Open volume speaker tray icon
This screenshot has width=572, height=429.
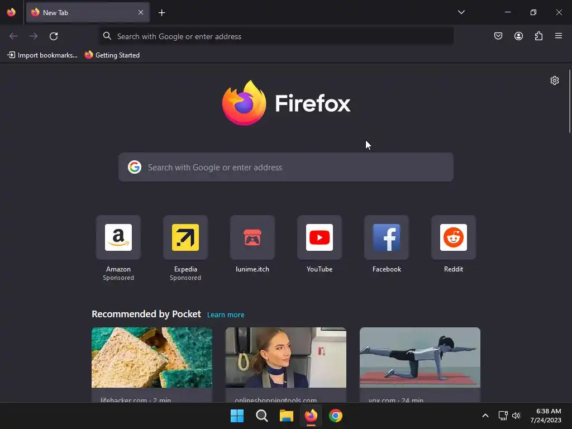click(x=516, y=416)
